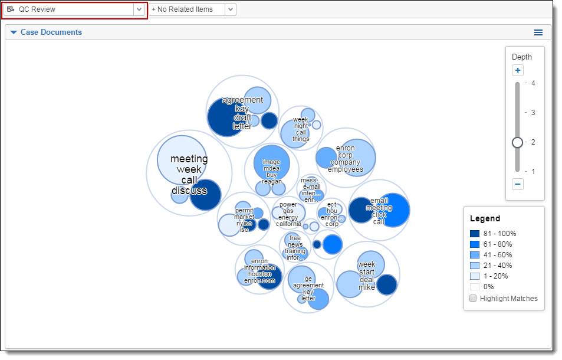Select the 81 - 100% legend swatch
The image size is (562, 360).
coord(475,234)
